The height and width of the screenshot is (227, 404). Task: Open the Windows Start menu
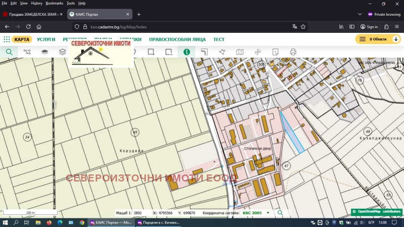coord(6,222)
